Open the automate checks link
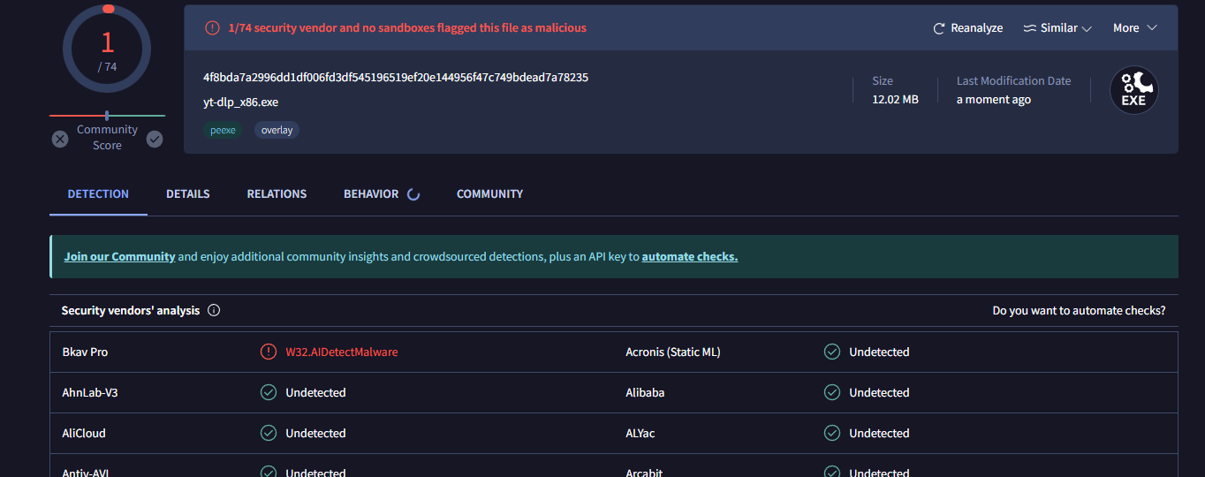Viewport: 1205px width, 477px height. (x=689, y=257)
